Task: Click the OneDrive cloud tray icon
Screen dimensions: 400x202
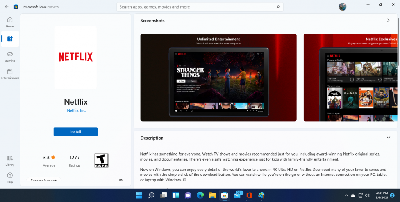Action: pos(353,195)
